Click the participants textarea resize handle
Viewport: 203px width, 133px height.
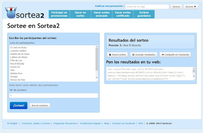[97, 81]
